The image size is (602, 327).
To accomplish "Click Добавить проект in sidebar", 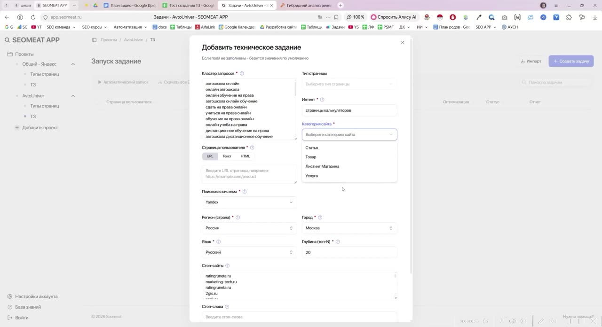I will pyautogui.click(x=36, y=127).
